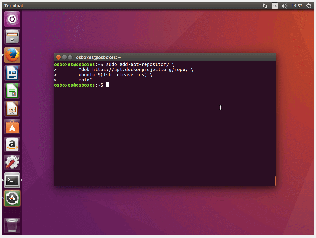The width and height of the screenshot is (316, 238).
Task: Click the main" line in terminal
Action: pyautogui.click(x=85, y=80)
